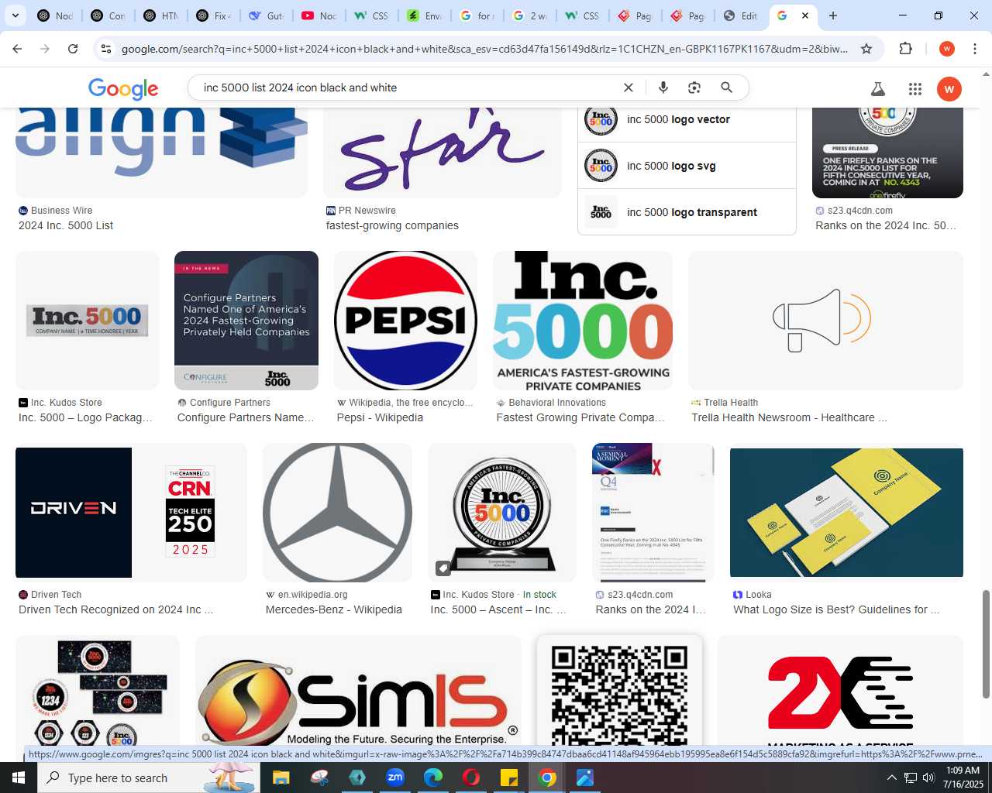Switch to the YouTube 'Noc' tab

coord(319,15)
